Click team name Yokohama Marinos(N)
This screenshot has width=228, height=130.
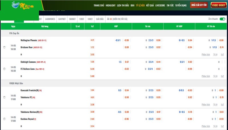[30, 112]
